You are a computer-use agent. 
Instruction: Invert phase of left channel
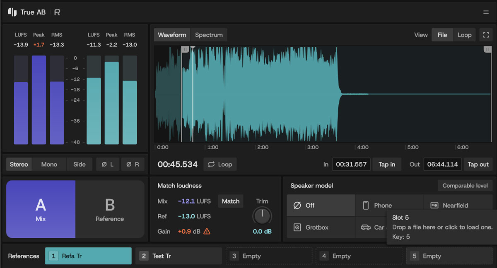tap(107, 164)
